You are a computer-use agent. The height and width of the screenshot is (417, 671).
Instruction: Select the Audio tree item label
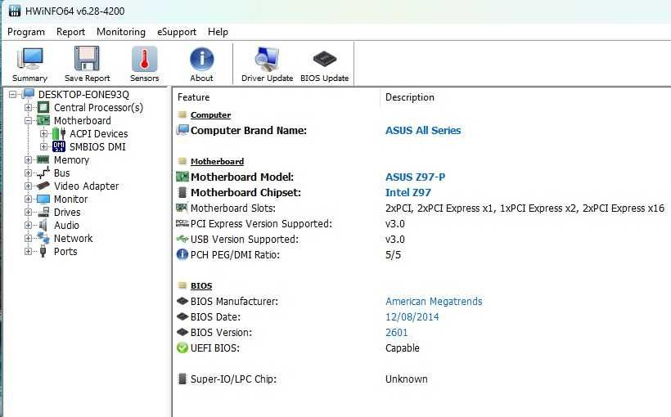coord(66,225)
